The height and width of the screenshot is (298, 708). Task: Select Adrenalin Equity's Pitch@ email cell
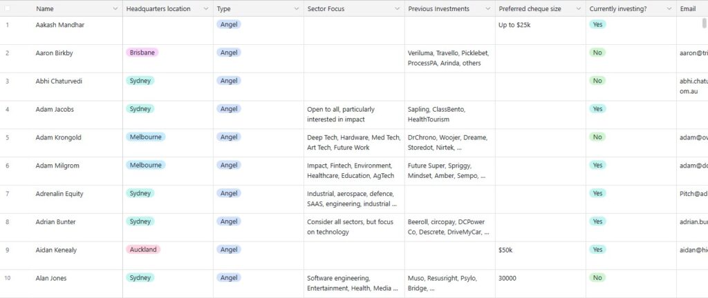coord(692,199)
